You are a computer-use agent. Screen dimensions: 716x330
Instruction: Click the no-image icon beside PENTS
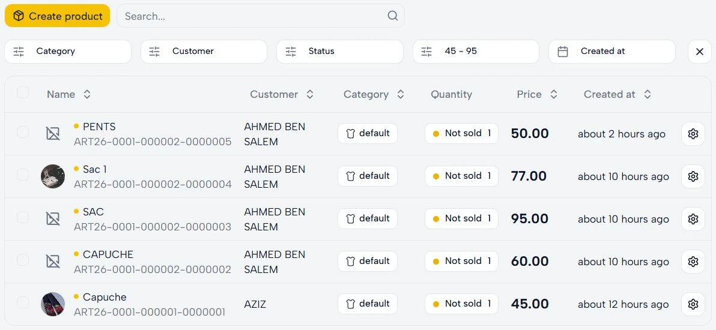(x=53, y=134)
